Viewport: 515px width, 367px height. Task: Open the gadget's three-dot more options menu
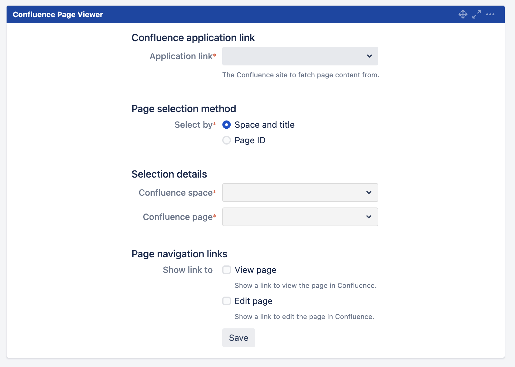[490, 14]
